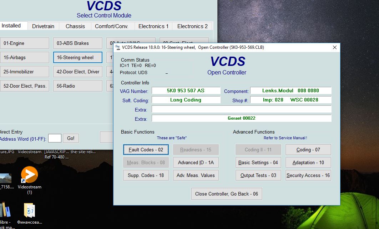This screenshot has height=229, width=379.
Task: Open the Chassis tab
Action: pos(75,26)
